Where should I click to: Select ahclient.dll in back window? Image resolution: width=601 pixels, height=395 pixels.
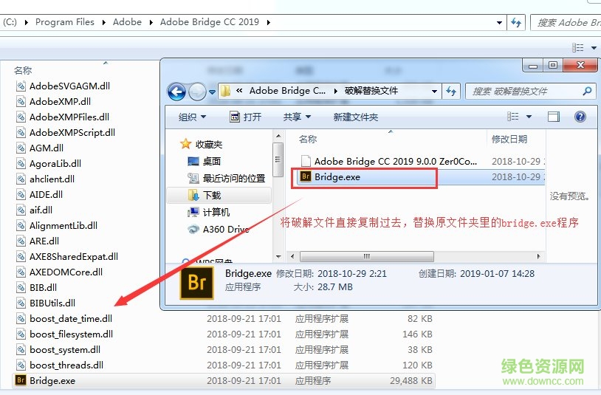[x=52, y=179]
